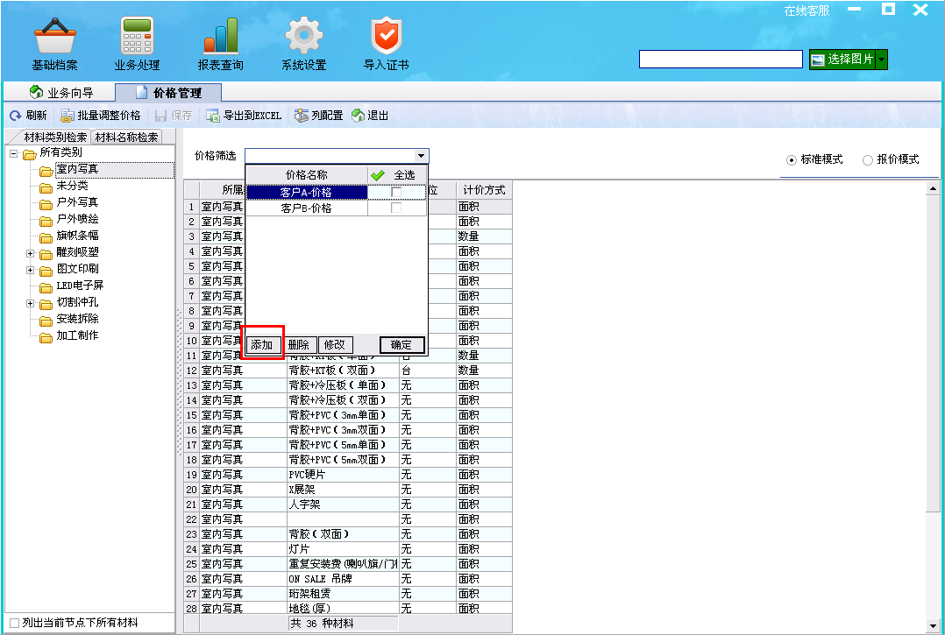Confirm selection with 确定 button

click(401, 345)
